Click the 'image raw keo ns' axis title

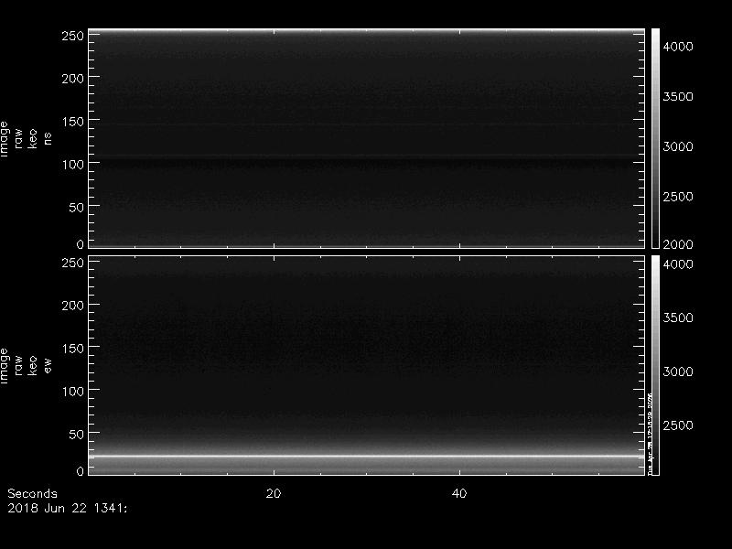coord(26,139)
